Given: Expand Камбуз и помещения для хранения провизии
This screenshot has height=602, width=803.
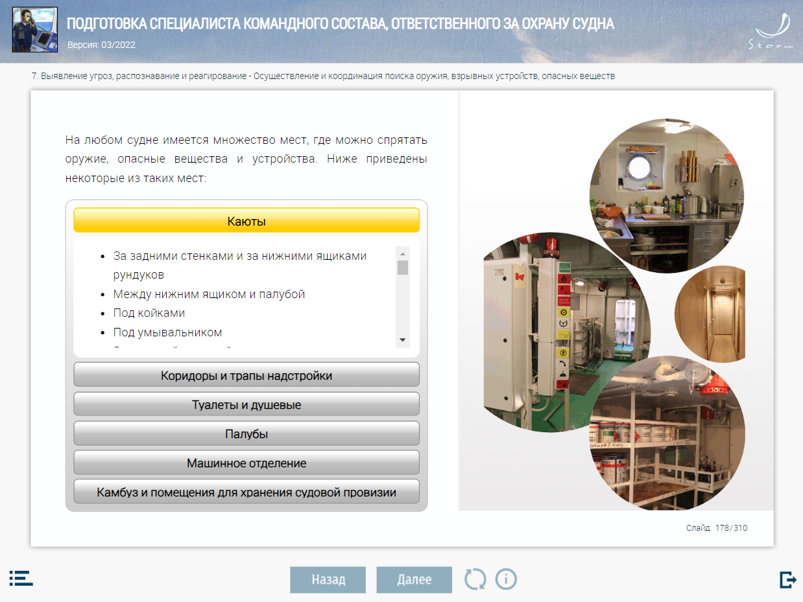Looking at the screenshot, I should click(246, 492).
